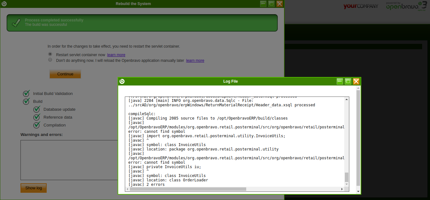Select the Restart servlet container now option
Screen dimensions: 430x200
pos(50,54)
